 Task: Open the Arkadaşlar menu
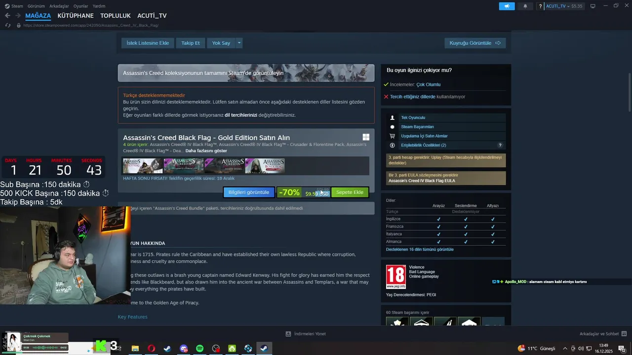point(59,6)
